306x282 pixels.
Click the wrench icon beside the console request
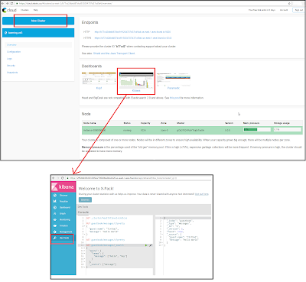click(x=150, y=245)
